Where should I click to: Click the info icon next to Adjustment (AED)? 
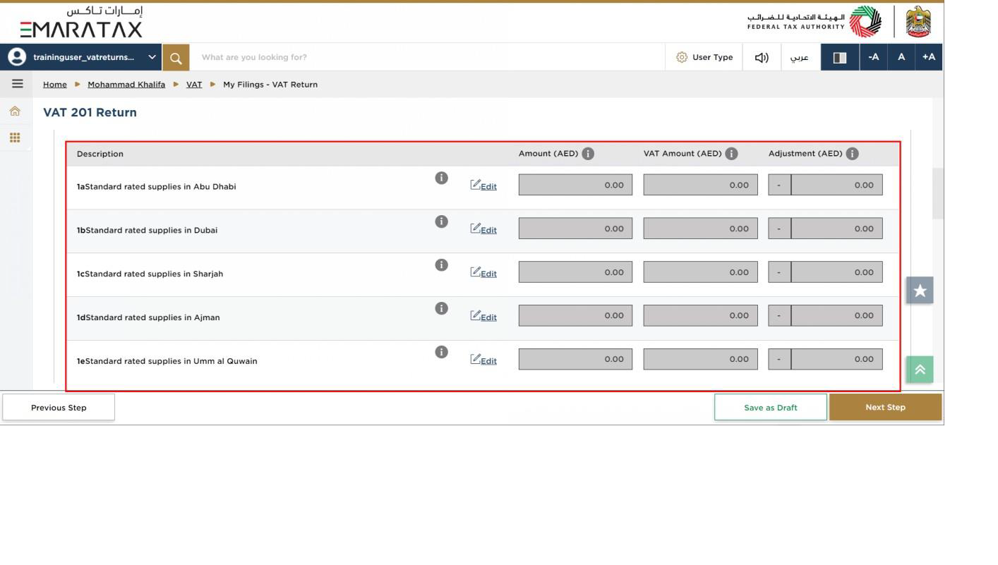pos(853,153)
